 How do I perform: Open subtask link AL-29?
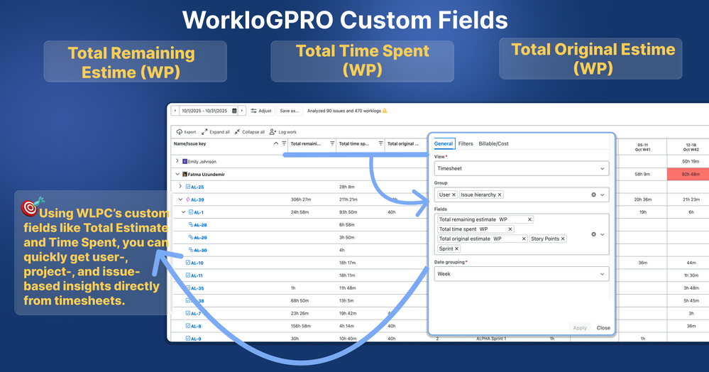200,238
